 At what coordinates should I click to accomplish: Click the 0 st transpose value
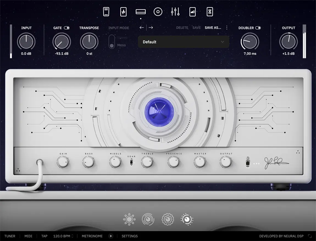[x=89, y=54]
